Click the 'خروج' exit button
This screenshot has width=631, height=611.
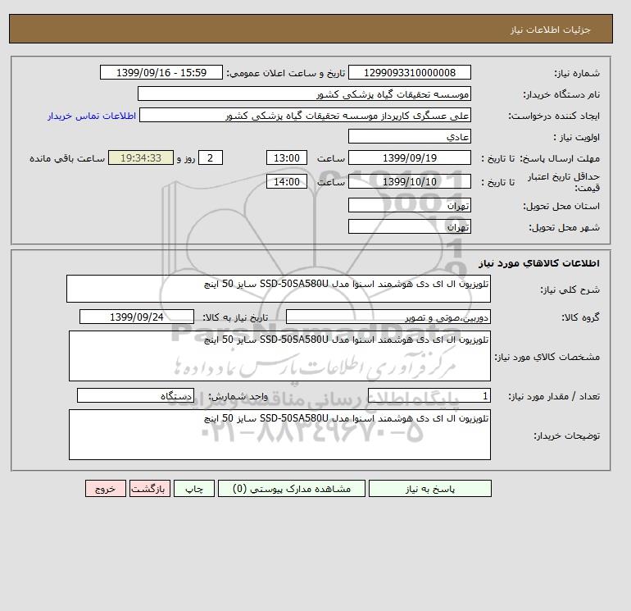(x=106, y=489)
